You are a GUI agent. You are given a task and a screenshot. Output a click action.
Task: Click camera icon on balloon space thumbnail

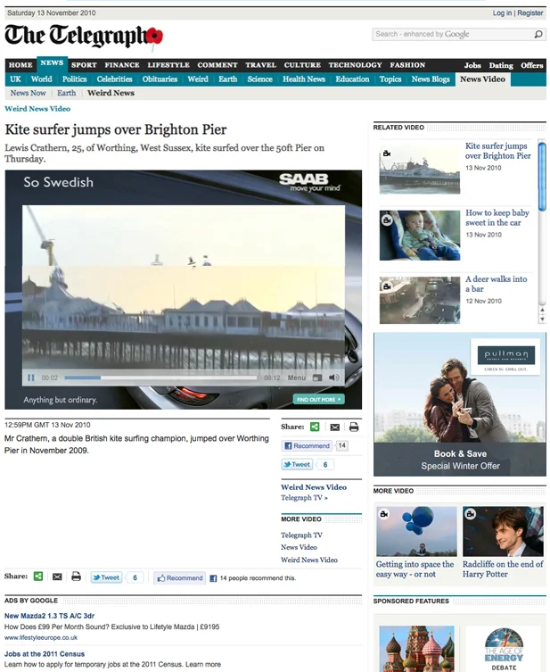[384, 514]
